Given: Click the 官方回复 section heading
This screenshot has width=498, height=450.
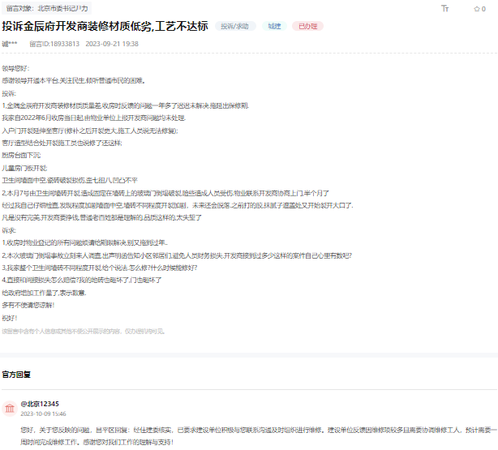Looking at the screenshot, I should coord(16,375).
